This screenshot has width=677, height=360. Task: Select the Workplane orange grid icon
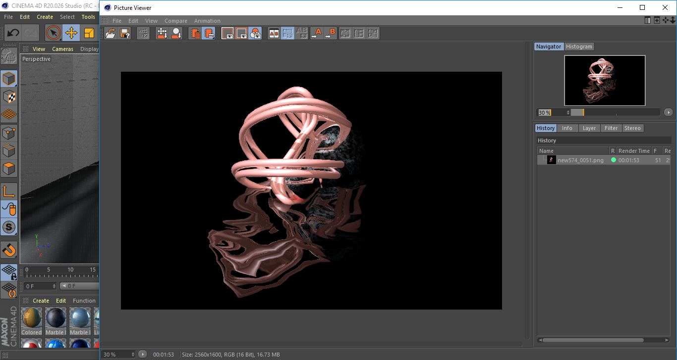9,114
